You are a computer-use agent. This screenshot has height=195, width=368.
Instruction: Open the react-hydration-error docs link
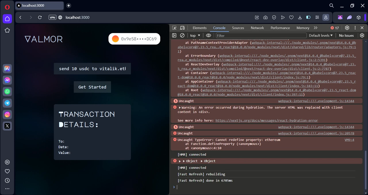pos(267,120)
